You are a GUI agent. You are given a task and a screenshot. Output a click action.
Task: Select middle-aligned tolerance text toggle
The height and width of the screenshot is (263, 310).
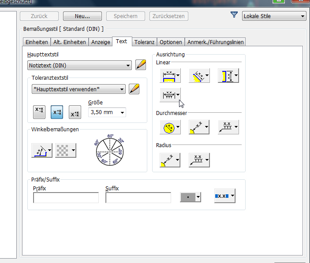tap(57, 112)
